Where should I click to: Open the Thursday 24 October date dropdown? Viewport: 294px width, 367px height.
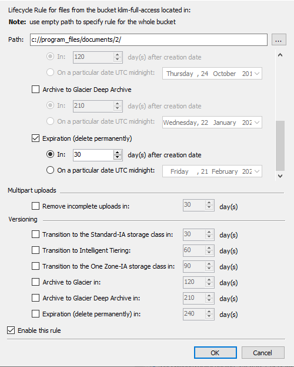(x=257, y=74)
